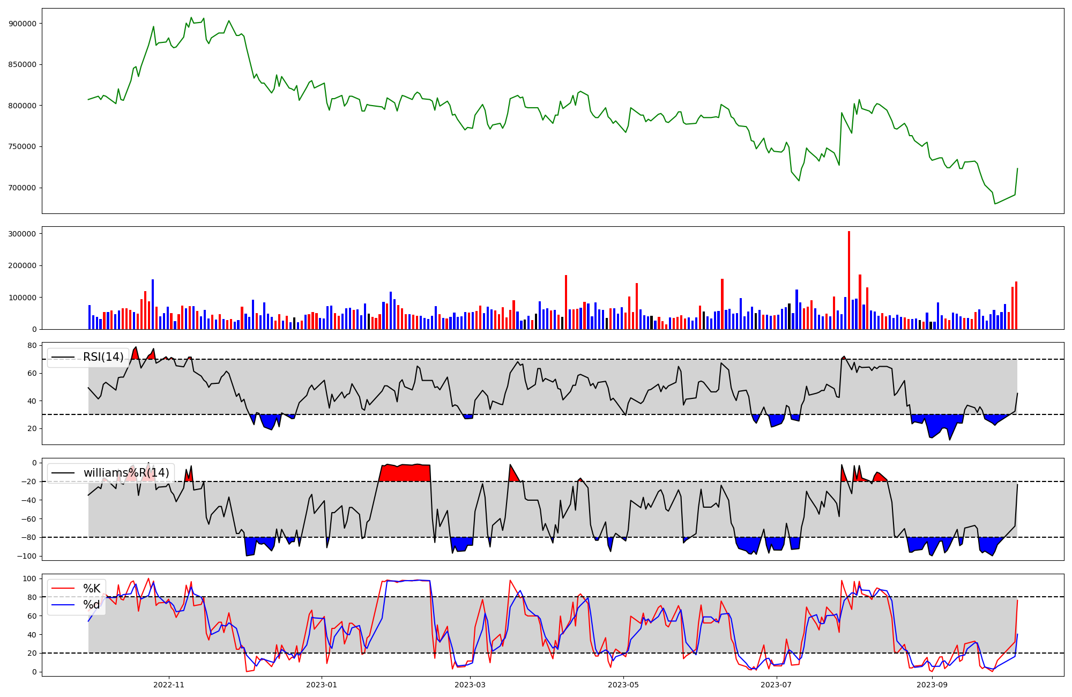Click the 700000 price axis label
This screenshot has width=1072, height=697.
click(23, 188)
